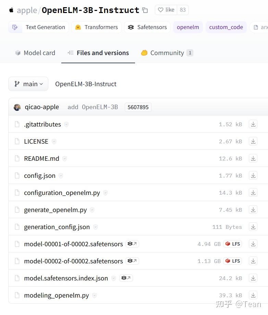Click the Text Generation pipeline icon
This screenshot has width=268, height=315.
tap(15, 27)
